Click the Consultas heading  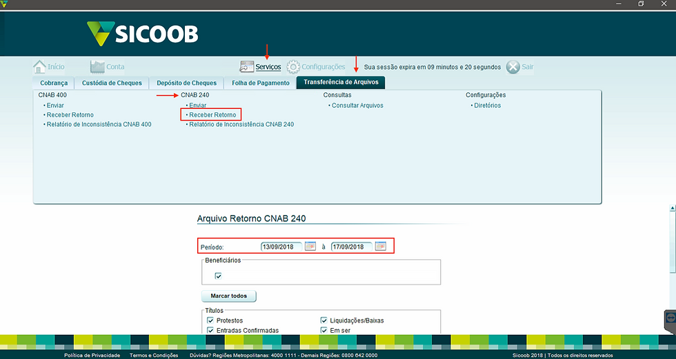[x=337, y=95]
